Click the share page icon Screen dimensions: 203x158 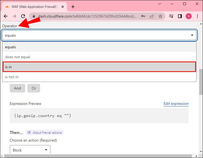(x=152, y=16)
